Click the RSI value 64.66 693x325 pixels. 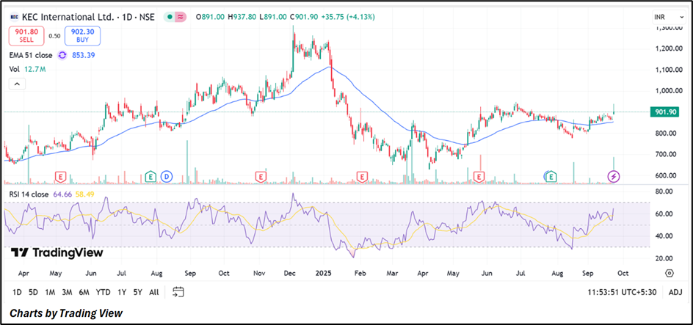pyautogui.click(x=64, y=194)
